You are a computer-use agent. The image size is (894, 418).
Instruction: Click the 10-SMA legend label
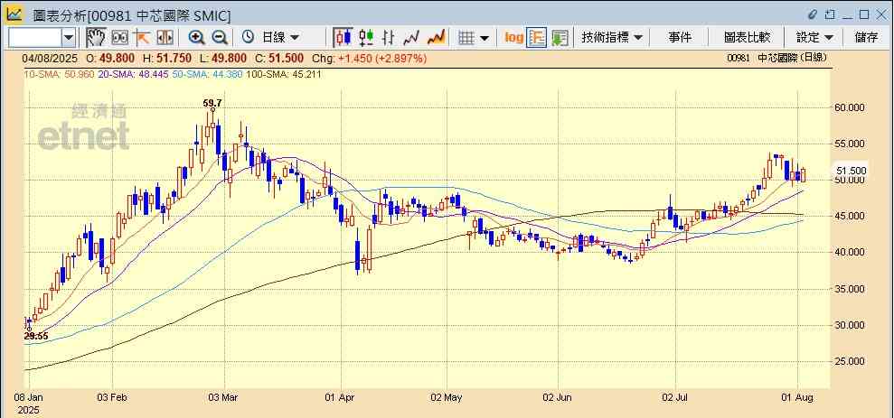[58, 74]
